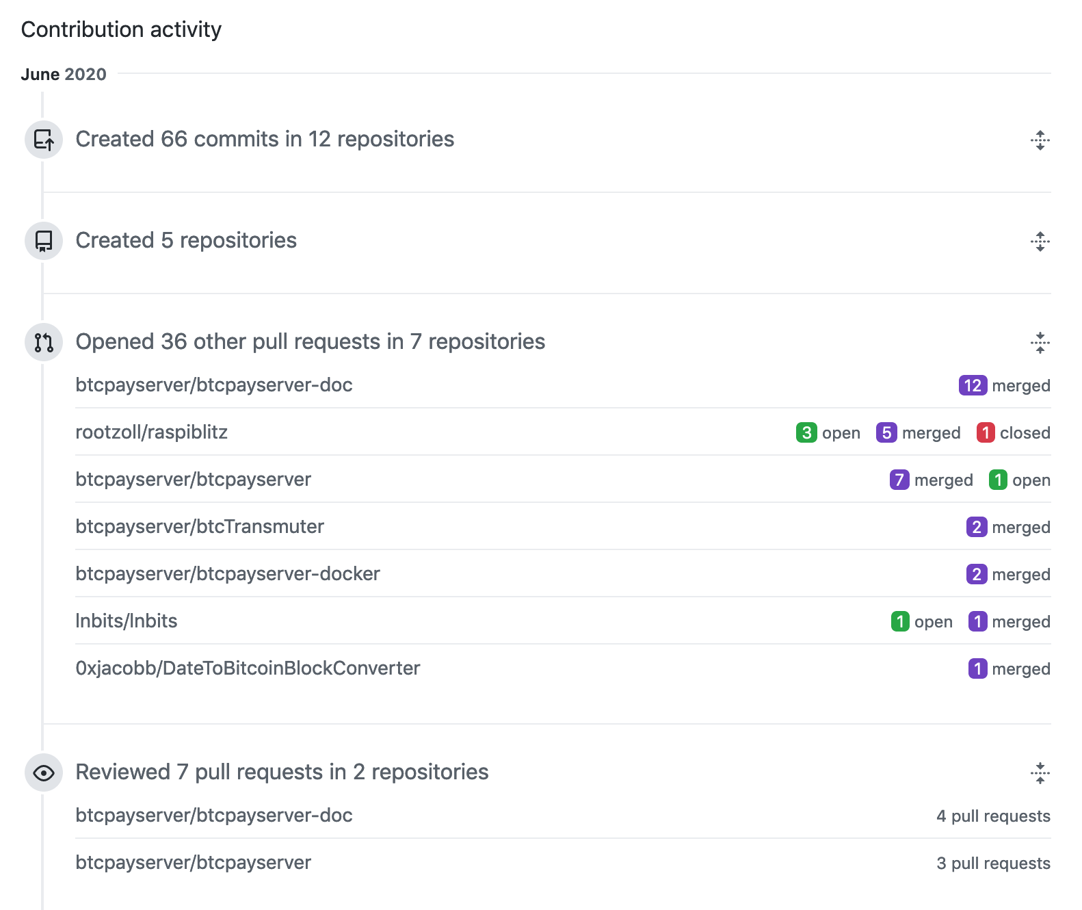The image size is (1082, 910).
Task: Collapse the Reviewed 7 pull requests section
Action: click(x=1040, y=773)
